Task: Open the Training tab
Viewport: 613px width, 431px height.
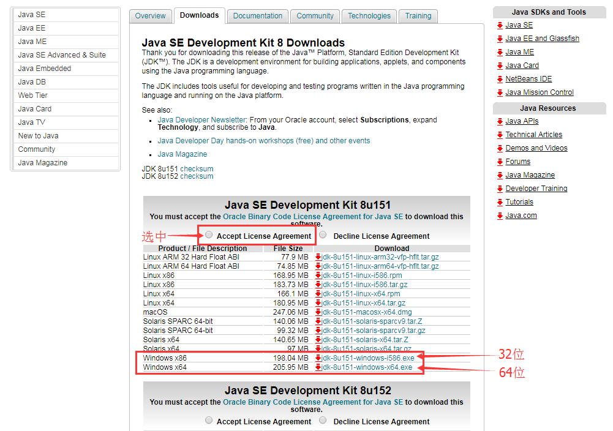Action: tap(418, 16)
